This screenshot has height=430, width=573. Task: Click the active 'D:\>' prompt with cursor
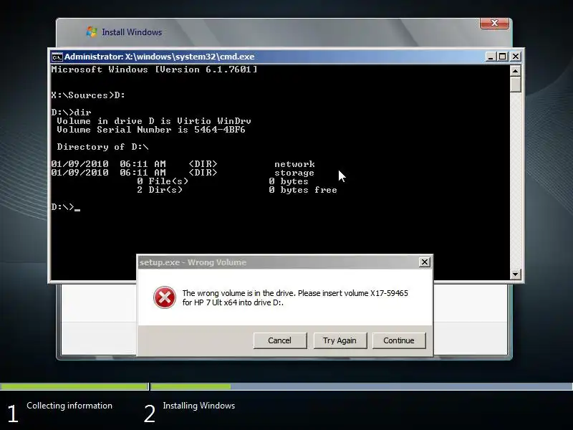point(66,207)
